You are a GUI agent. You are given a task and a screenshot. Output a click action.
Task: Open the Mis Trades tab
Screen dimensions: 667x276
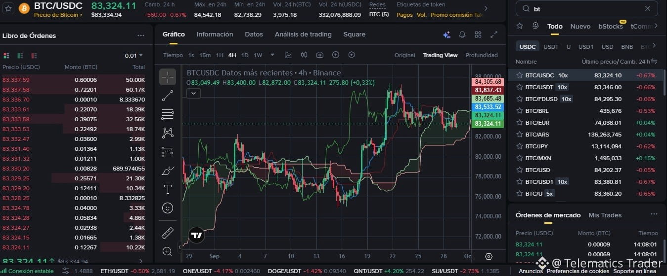point(605,215)
